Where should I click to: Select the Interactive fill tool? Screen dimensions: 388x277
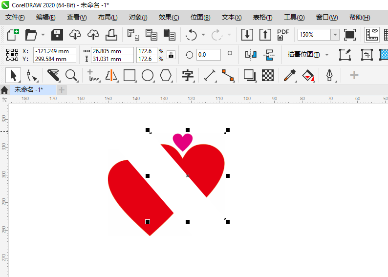308,75
